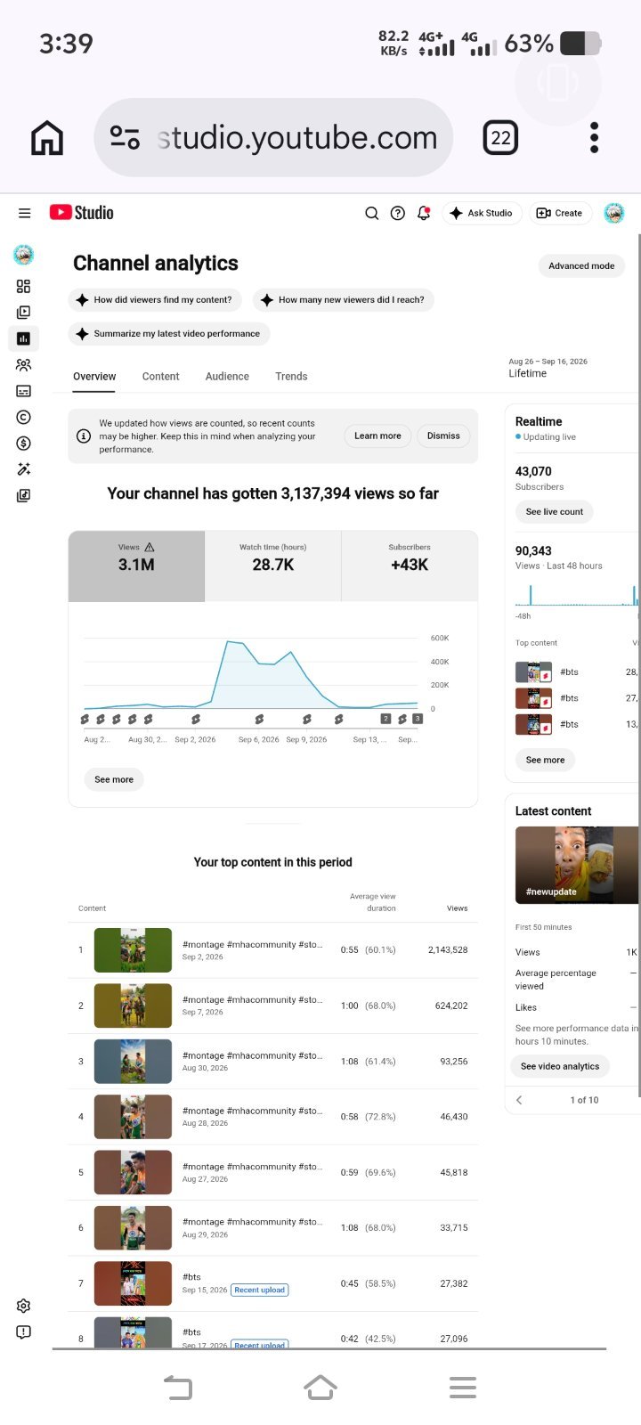Switch to the Content tab

pyautogui.click(x=160, y=377)
